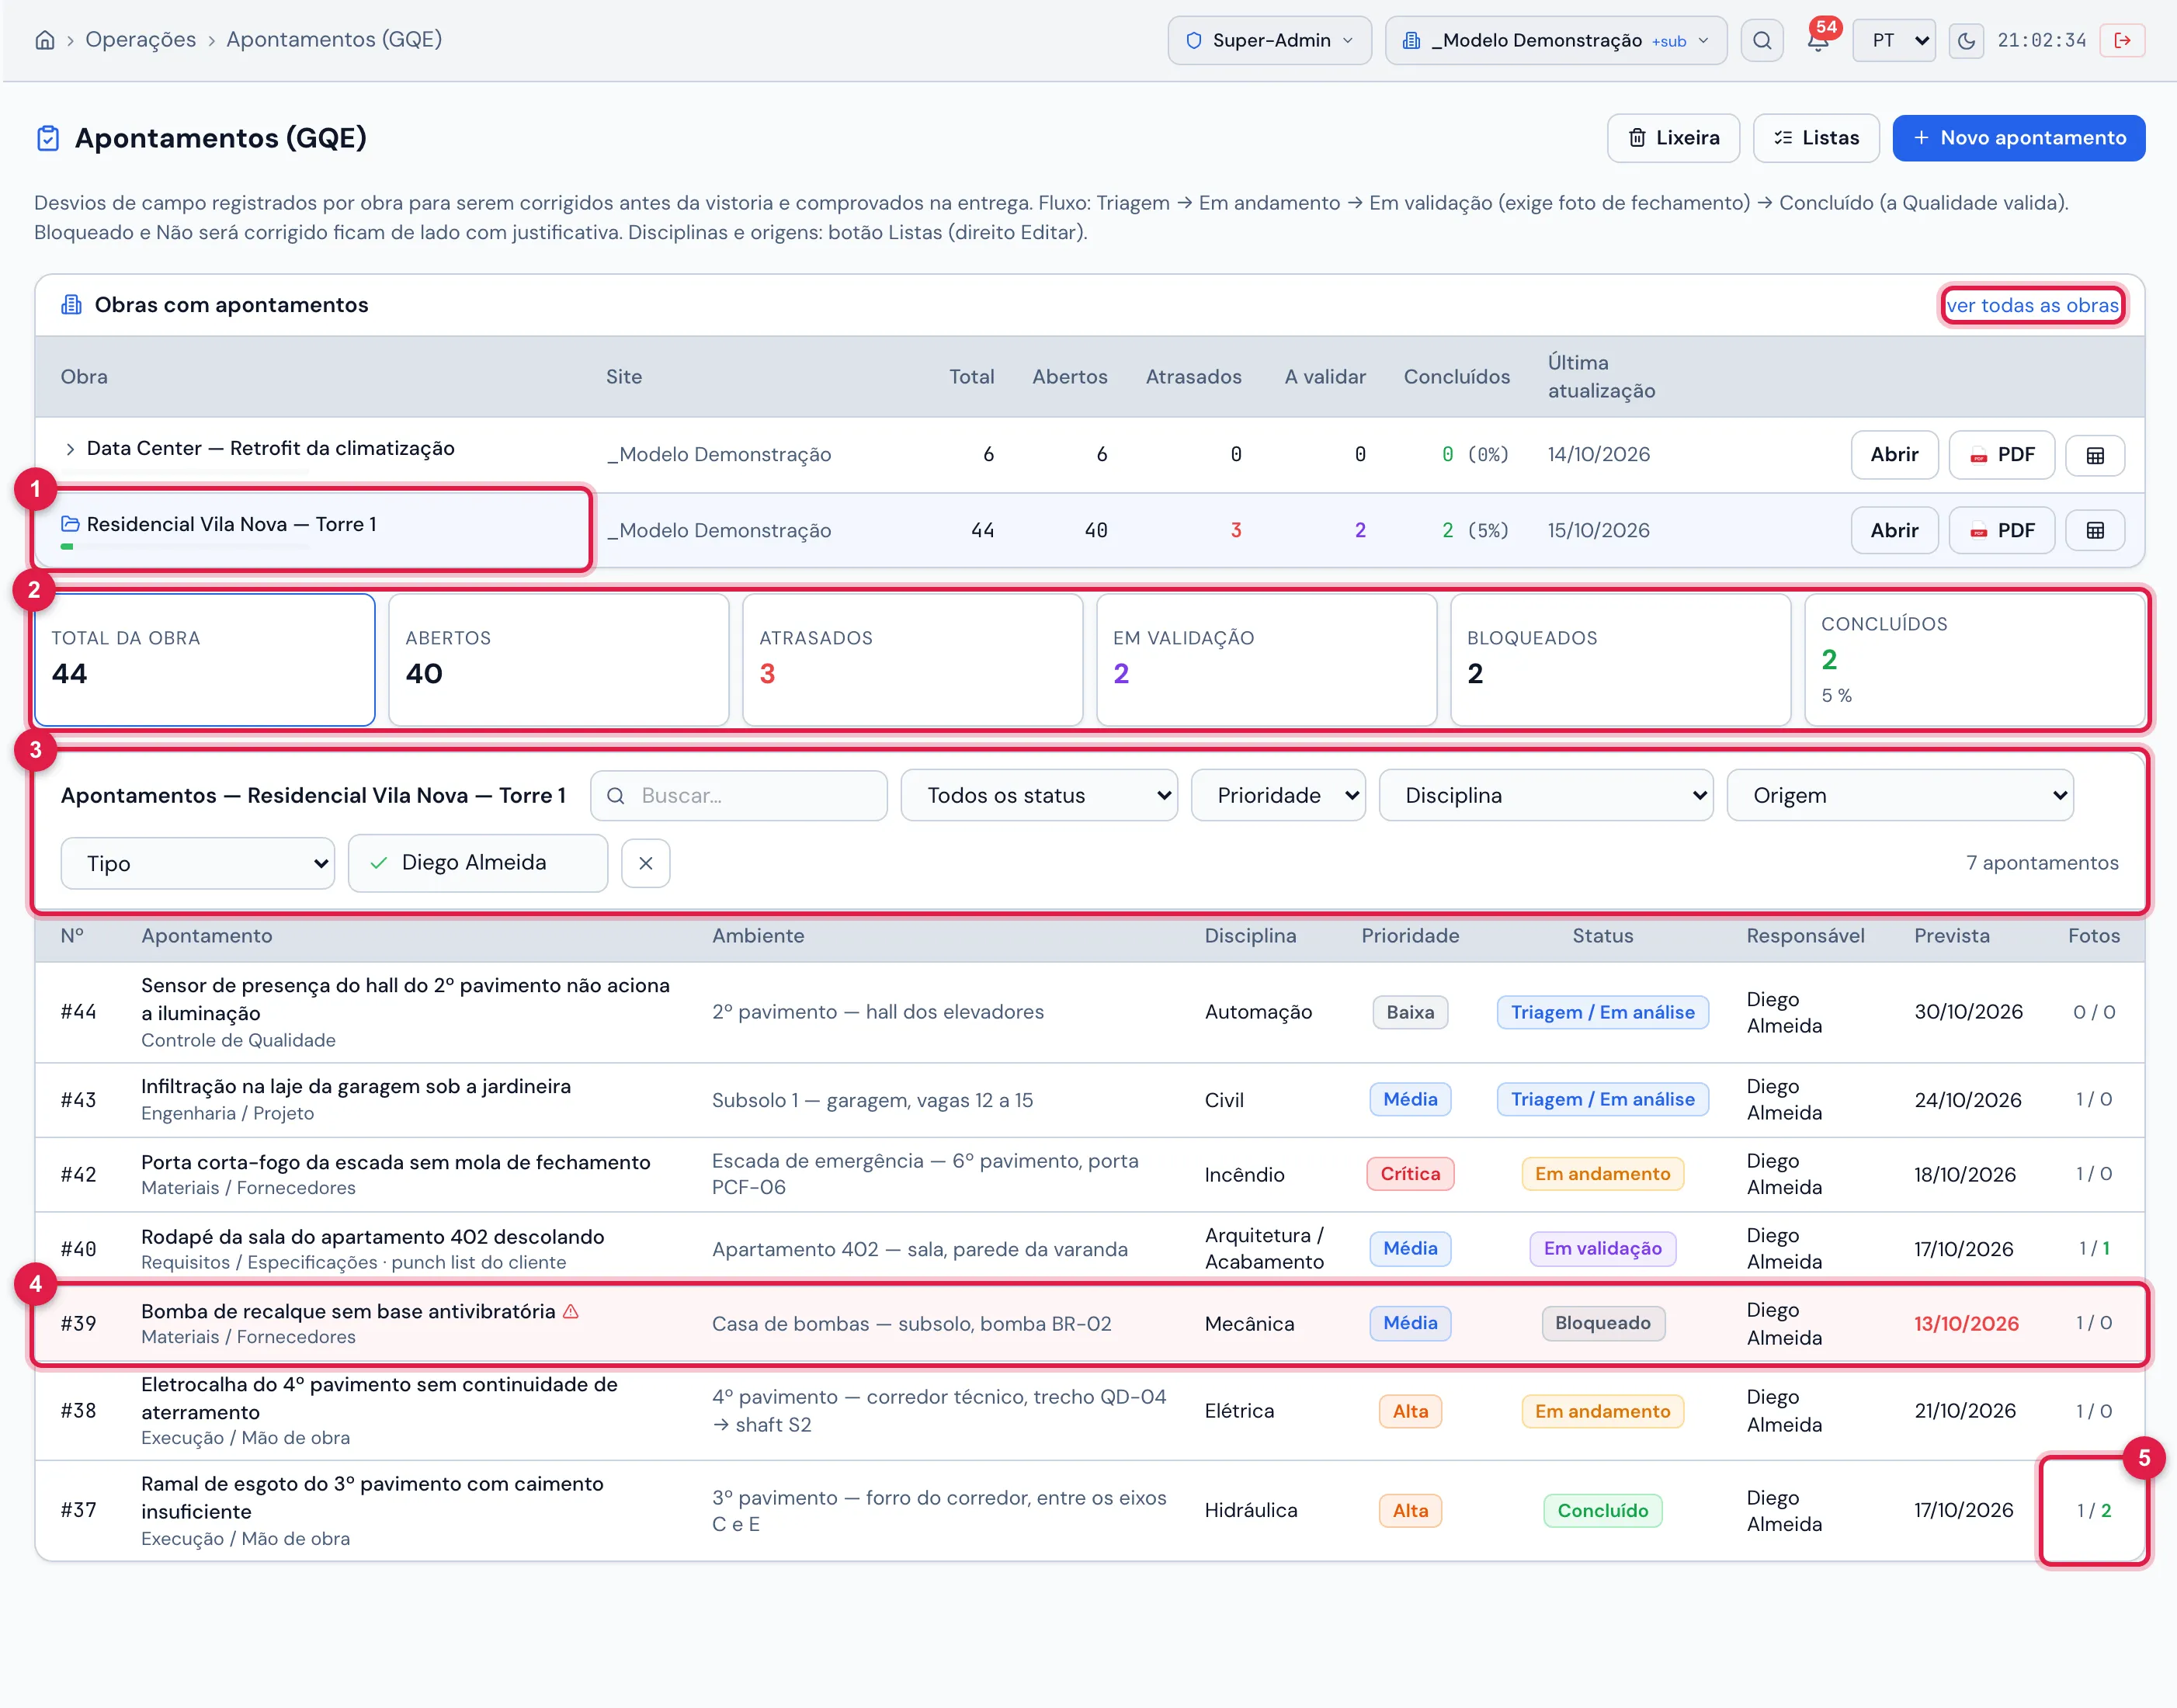Open apontamento #42 Porta corta-fogo row
The image size is (2177, 1708).
pyautogui.click(x=1090, y=1175)
